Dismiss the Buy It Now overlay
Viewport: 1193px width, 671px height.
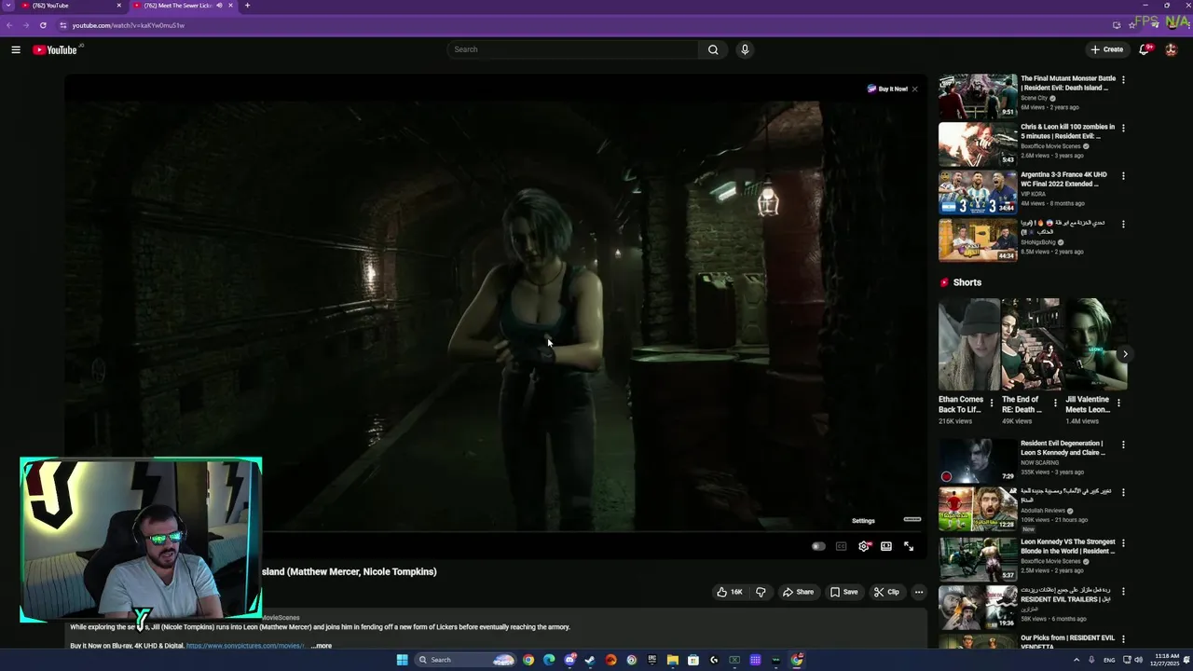[x=914, y=89]
